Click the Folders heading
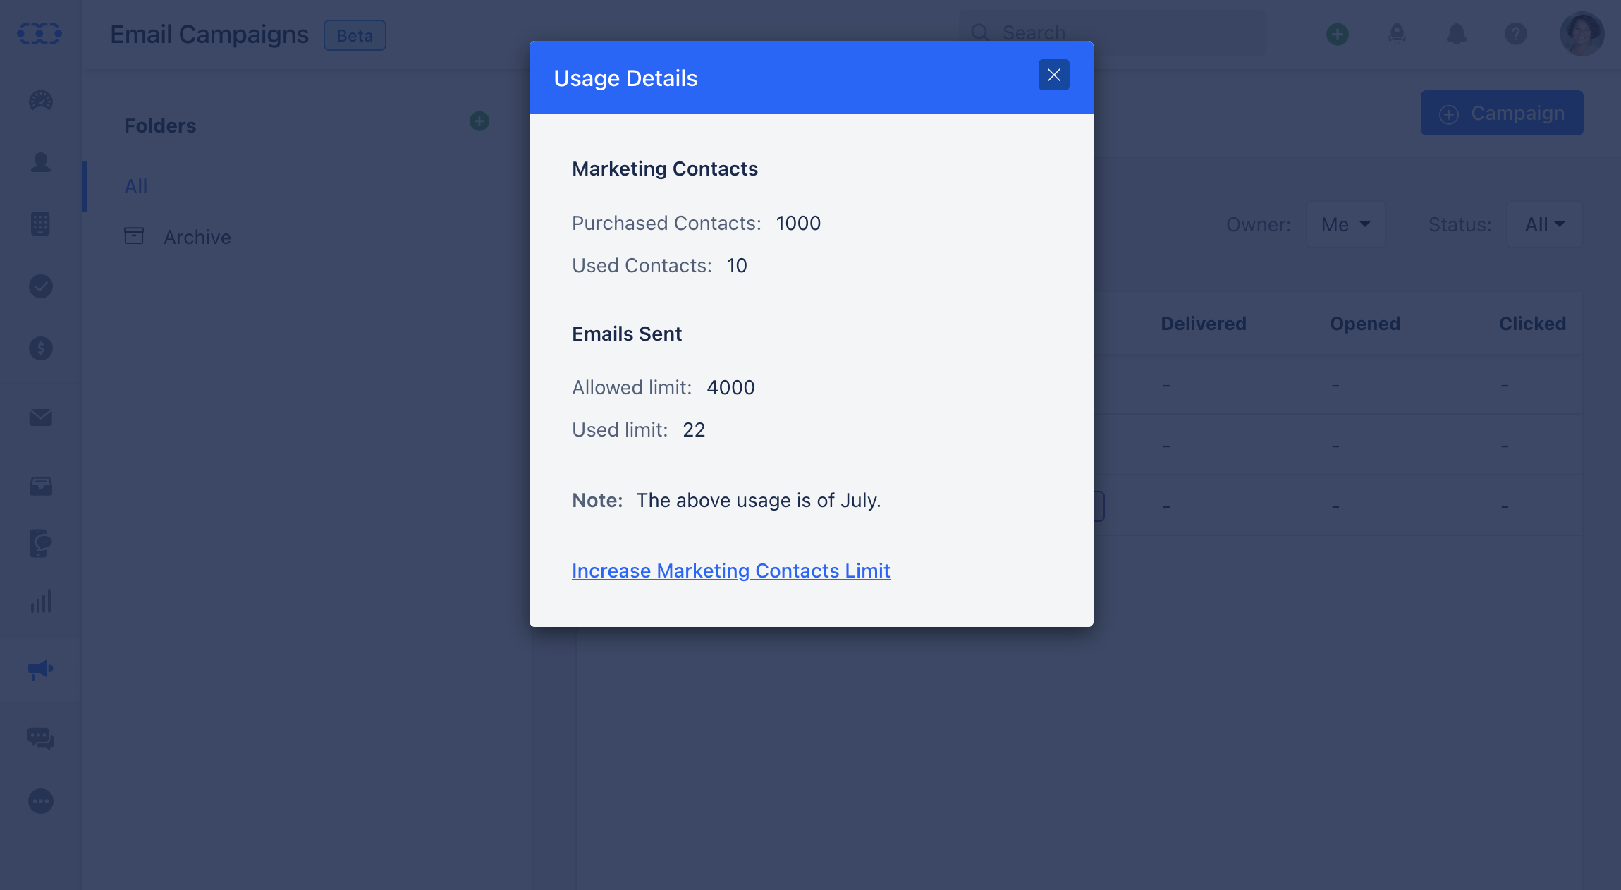Image resolution: width=1621 pixels, height=890 pixels. tap(160, 126)
